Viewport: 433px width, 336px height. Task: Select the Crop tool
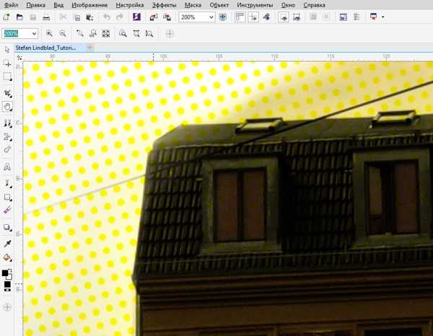click(x=7, y=94)
